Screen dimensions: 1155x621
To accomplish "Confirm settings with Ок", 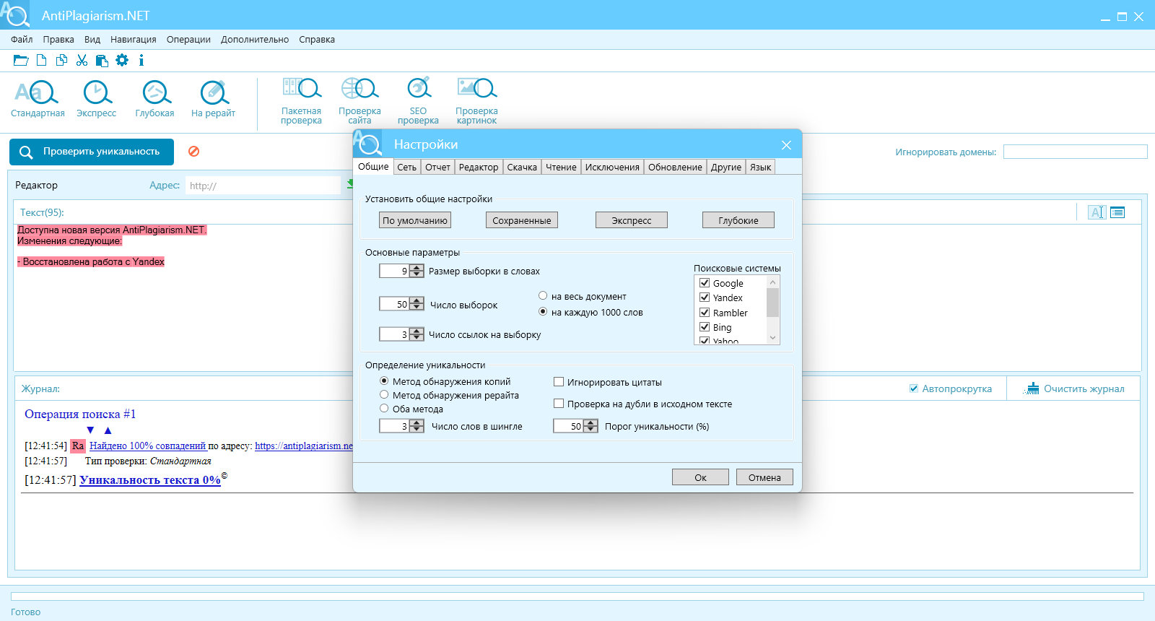I will [x=700, y=477].
